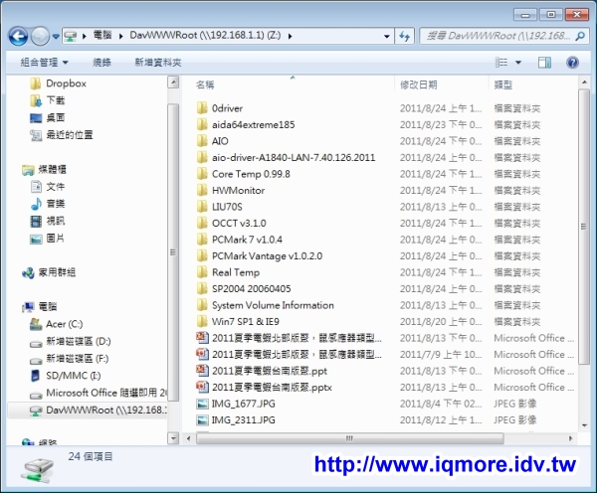Select 電腦 node in the sidebar
Viewport: 597px width, 493px height.
point(48,306)
